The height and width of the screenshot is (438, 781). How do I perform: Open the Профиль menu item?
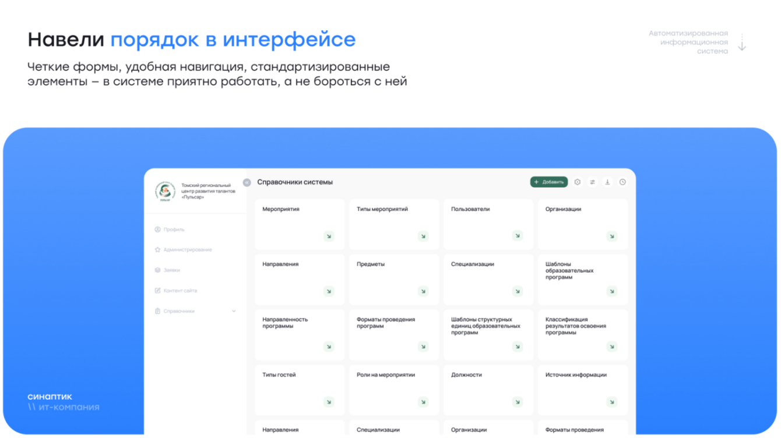click(x=170, y=229)
